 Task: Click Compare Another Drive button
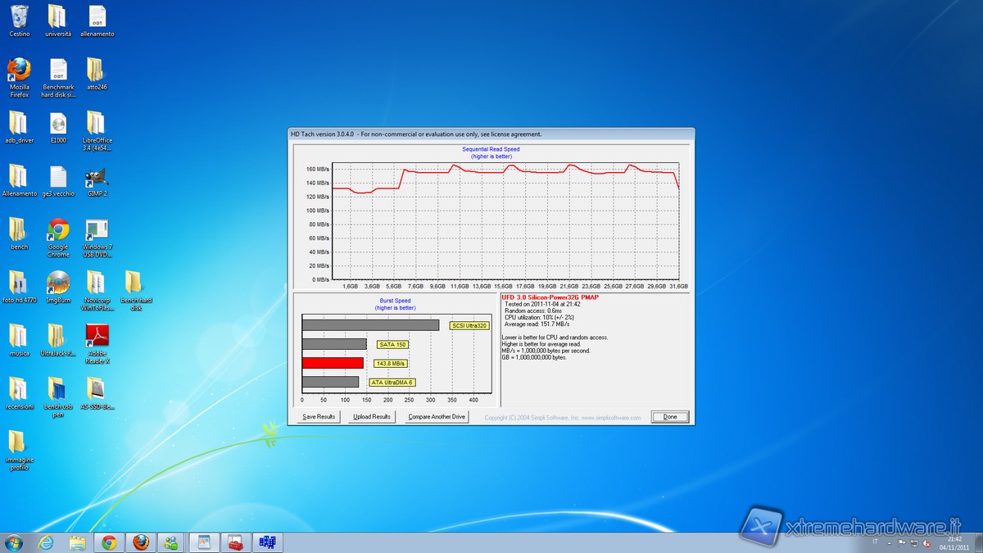[437, 417]
